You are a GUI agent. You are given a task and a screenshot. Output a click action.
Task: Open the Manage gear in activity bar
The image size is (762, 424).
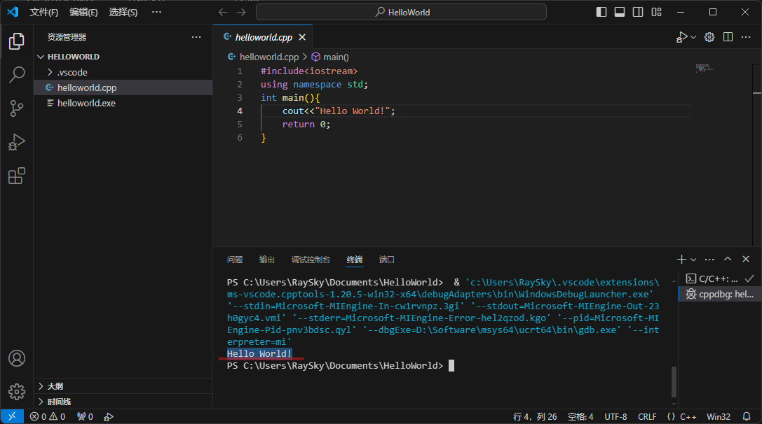point(17,392)
